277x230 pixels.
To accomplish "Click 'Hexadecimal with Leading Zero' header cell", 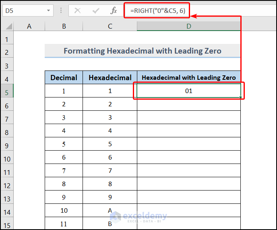I will pos(189,77).
